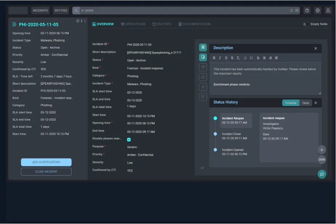Open the shield widget in side strip
This screenshot has width=336, height=224.
(x=203, y=97)
